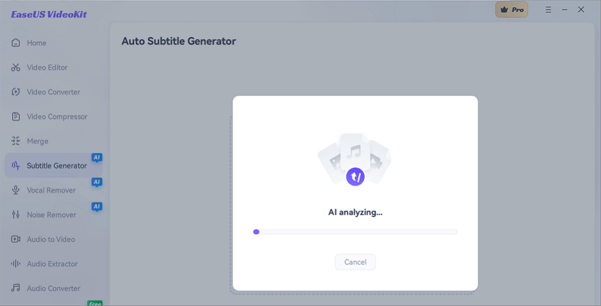Image resolution: width=601 pixels, height=306 pixels.
Task: Click the EaseUS VideoKit logo text
Action: [x=49, y=14]
